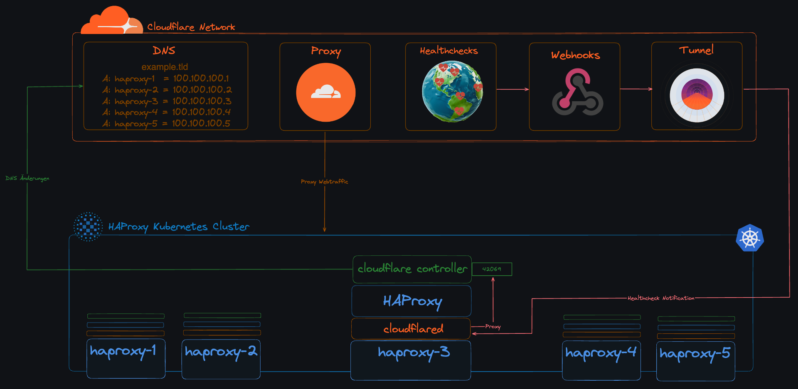Click the 42069 port label box
The height and width of the screenshot is (389, 798).
coord(492,269)
